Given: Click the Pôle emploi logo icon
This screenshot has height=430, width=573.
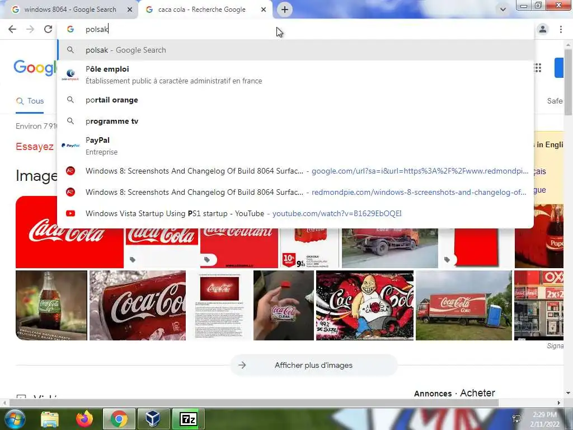Looking at the screenshot, I should pos(71,74).
